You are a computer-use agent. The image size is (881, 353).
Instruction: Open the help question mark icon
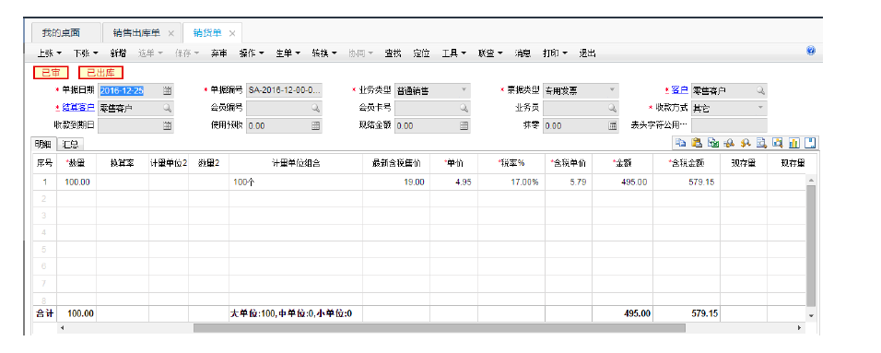click(x=811, y=51)
